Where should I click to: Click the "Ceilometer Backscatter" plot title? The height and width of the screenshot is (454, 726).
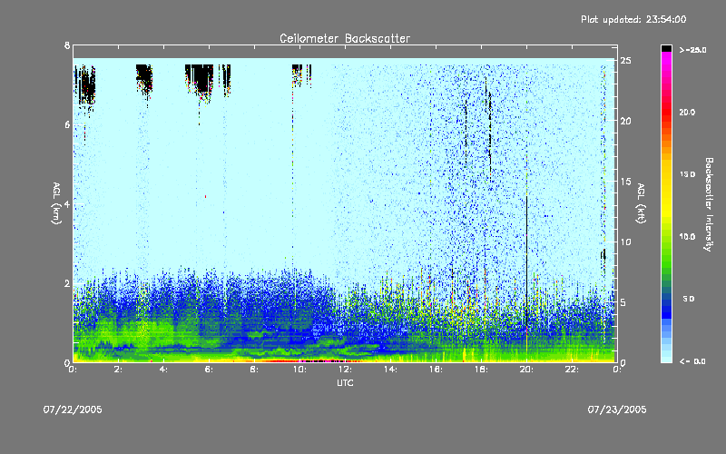(x=345, y=38)
